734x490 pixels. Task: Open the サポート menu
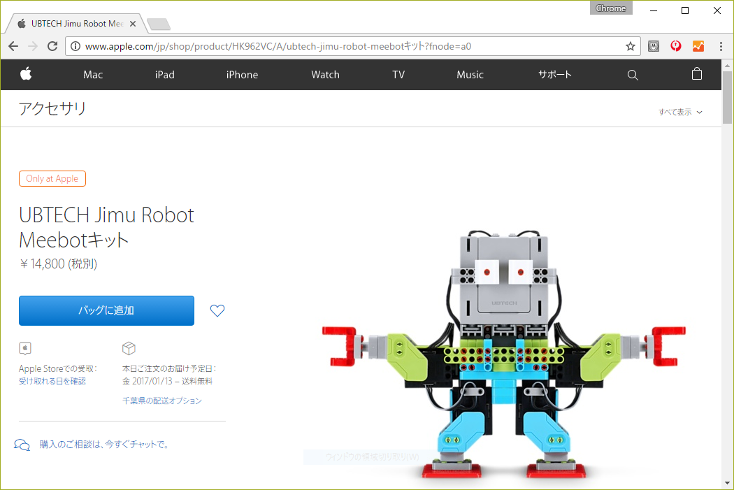pyautogui.click(x=555, y=74)
